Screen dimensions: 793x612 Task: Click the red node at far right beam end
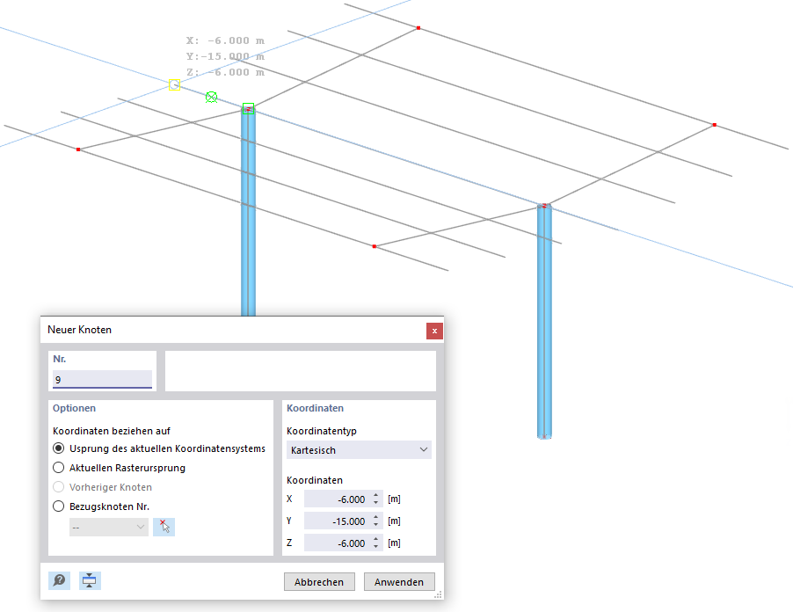(715, 125)
